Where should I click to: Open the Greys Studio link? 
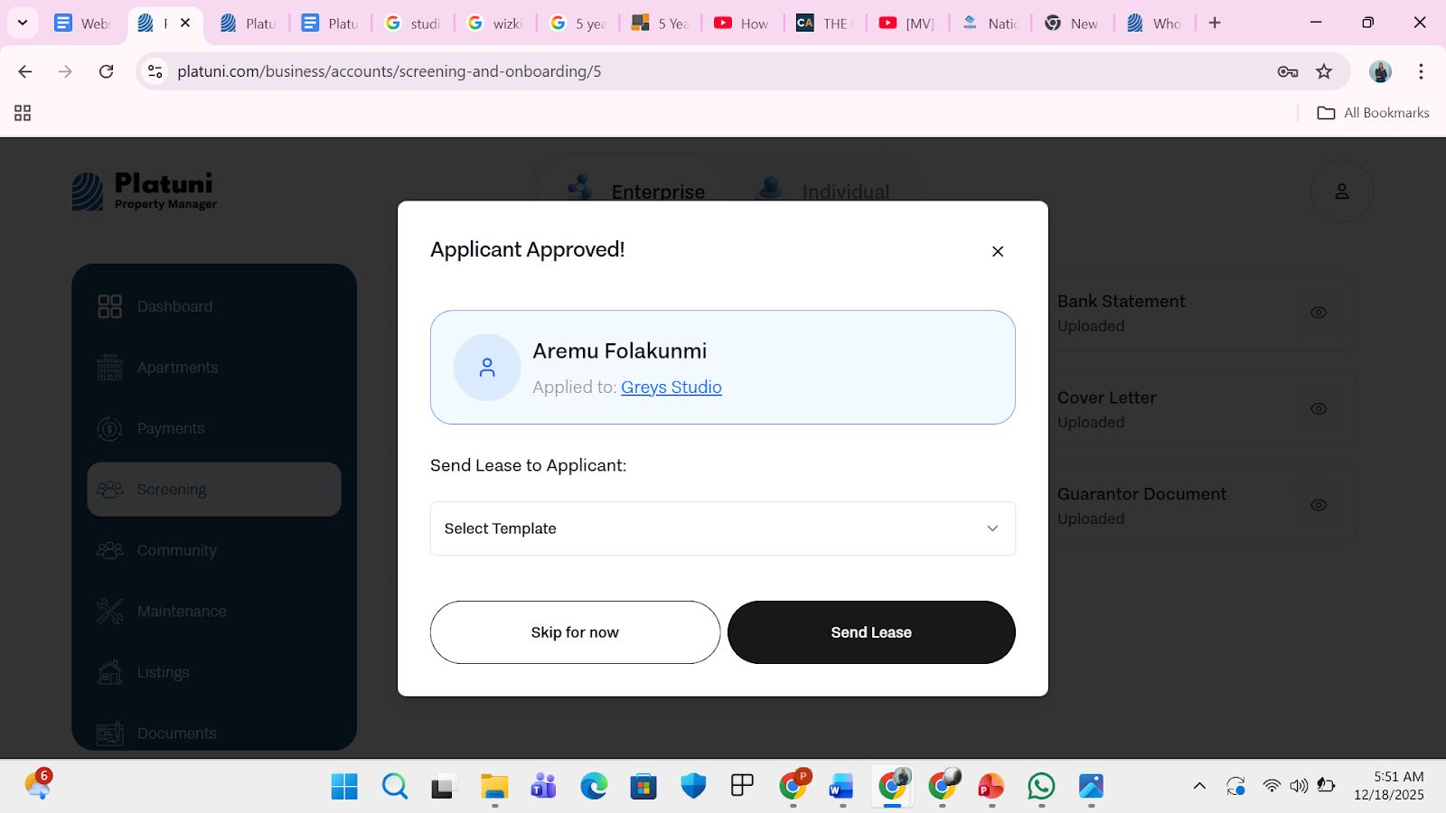[x=671, y=387]
